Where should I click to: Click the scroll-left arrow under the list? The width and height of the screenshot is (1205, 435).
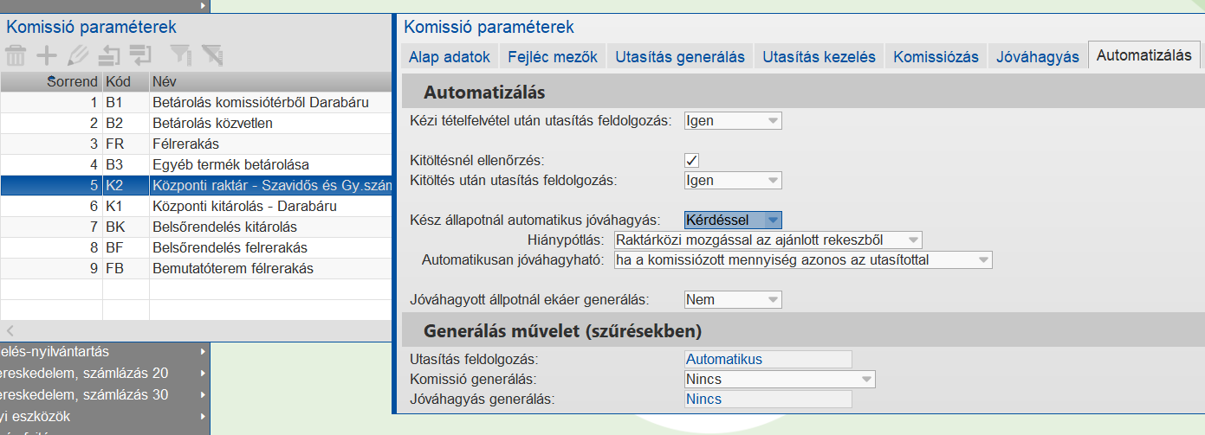pos(10,330)
